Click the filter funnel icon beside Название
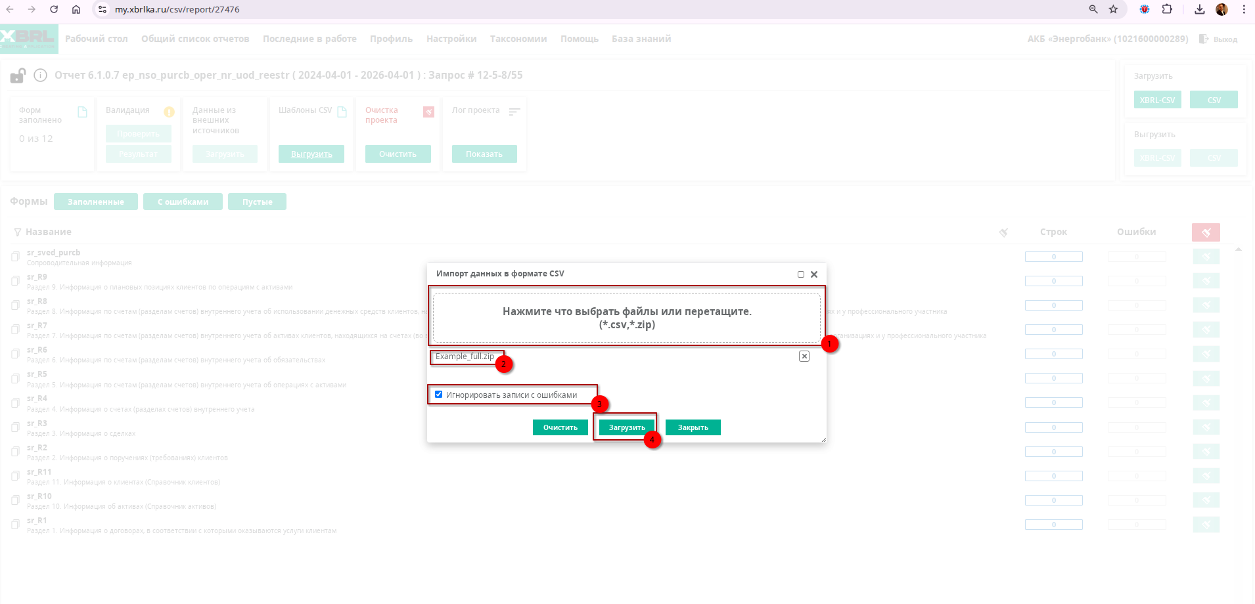Viewport: 1255px width, 604px height. pyautogui.click(x=17, y=232)
